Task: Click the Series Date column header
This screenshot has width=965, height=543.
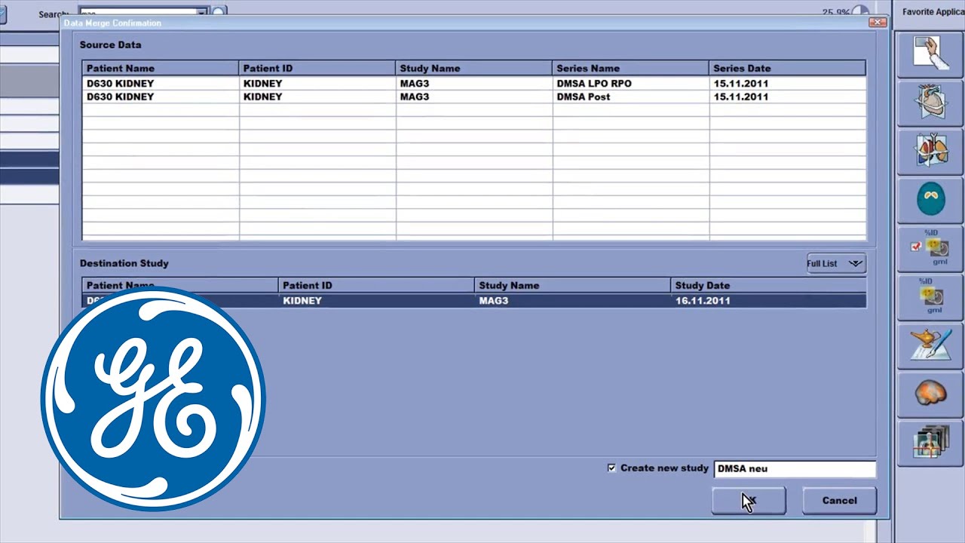Action: tap(787, 69)
